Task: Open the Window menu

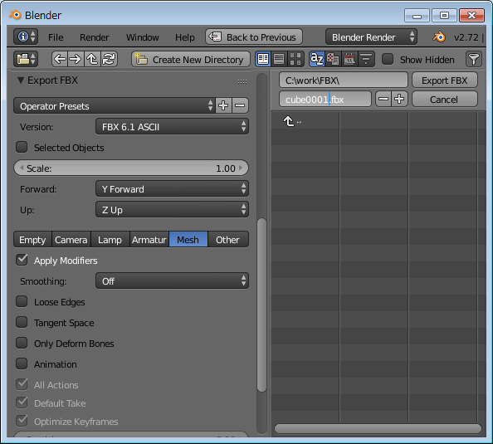Action: 143,37
